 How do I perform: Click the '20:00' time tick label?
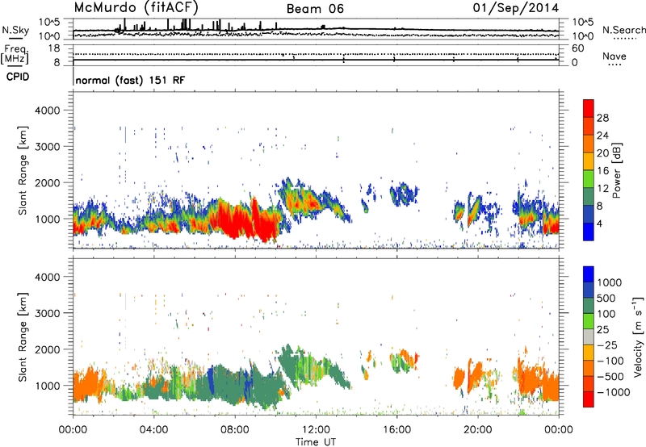coord(478,430)
